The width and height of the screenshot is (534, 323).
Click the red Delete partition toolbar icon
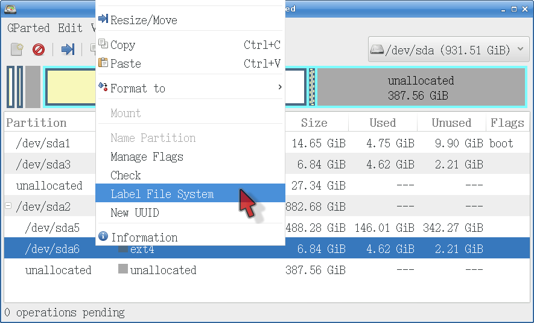click(39, 50)
